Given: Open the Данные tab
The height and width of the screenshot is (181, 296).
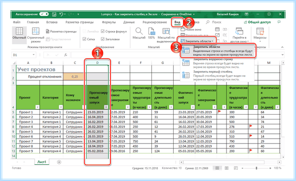Looking at the screenshot, I should click(x=129, y=22).
